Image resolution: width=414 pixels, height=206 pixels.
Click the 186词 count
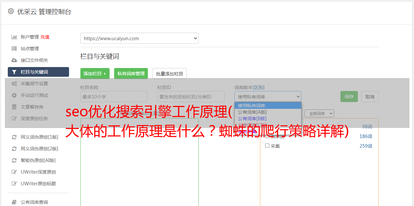point(366,136)
